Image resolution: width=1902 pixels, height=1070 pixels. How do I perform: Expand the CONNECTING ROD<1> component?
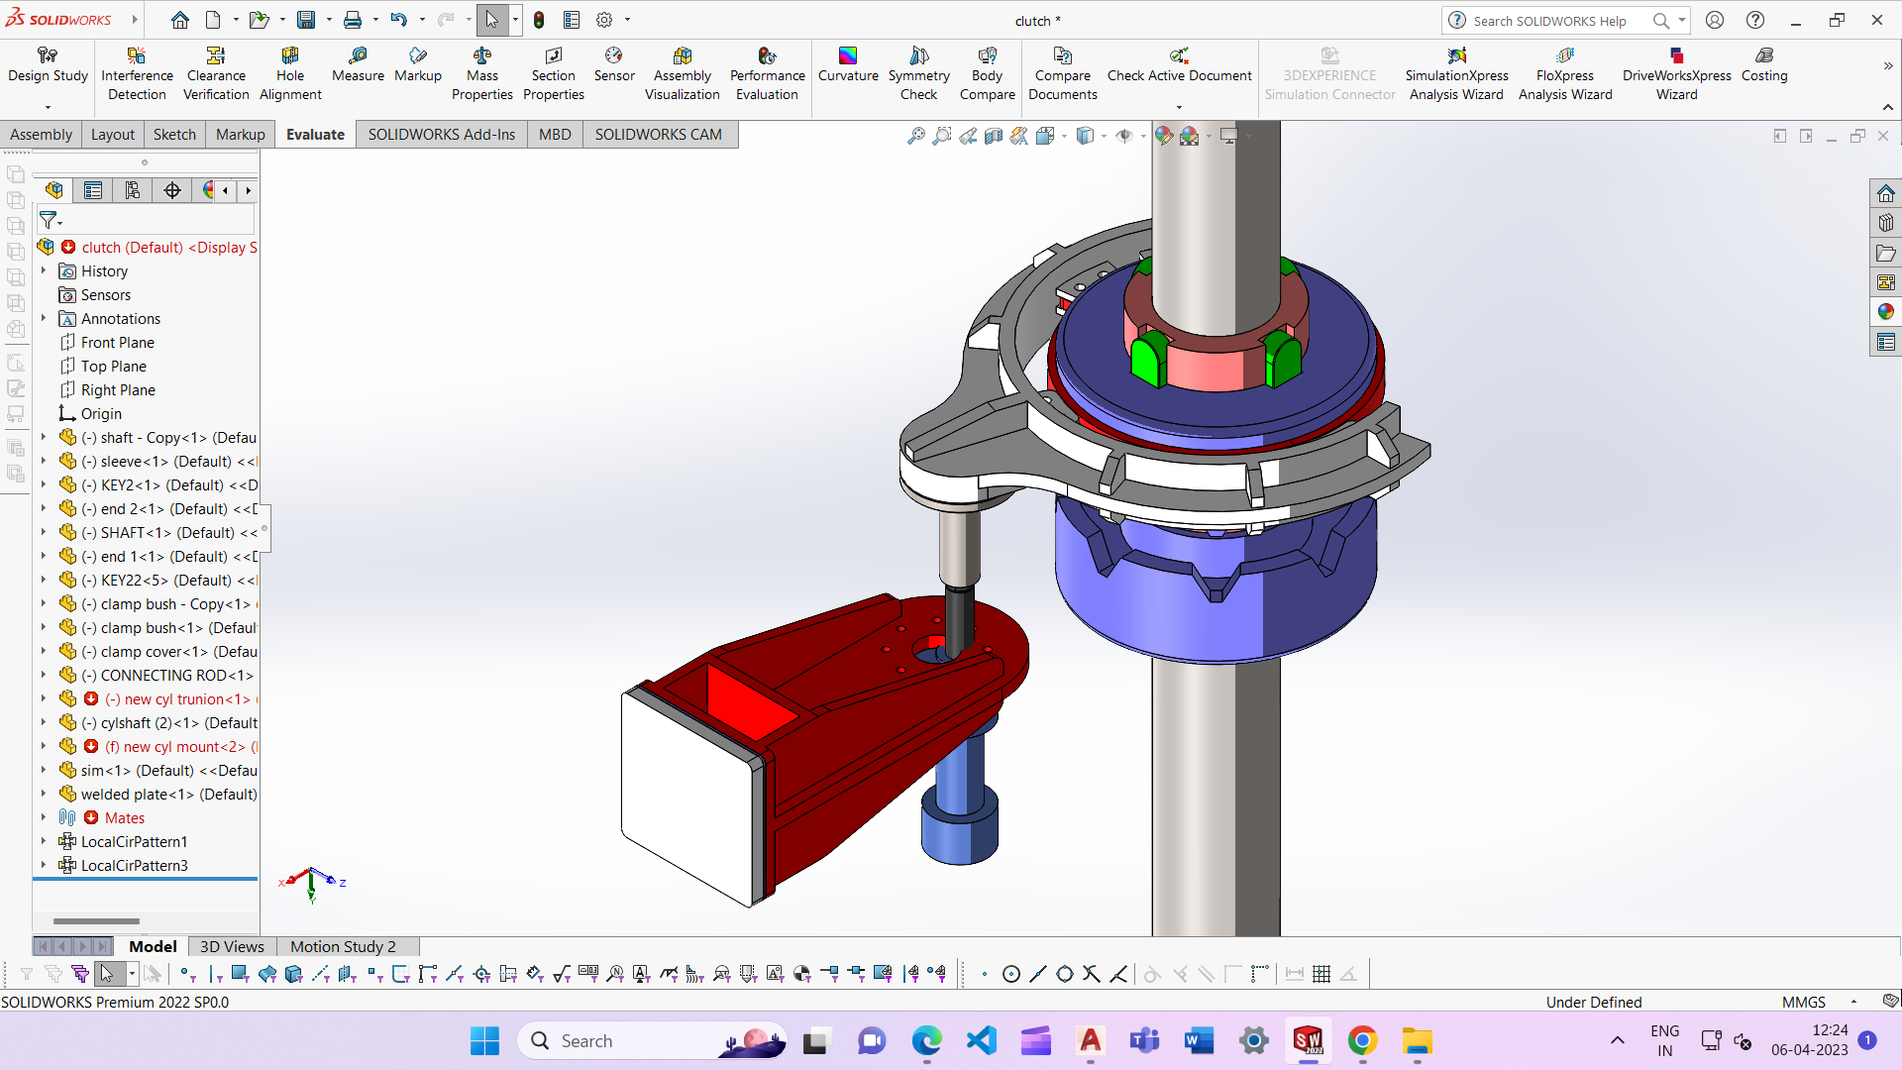(44, 675)
